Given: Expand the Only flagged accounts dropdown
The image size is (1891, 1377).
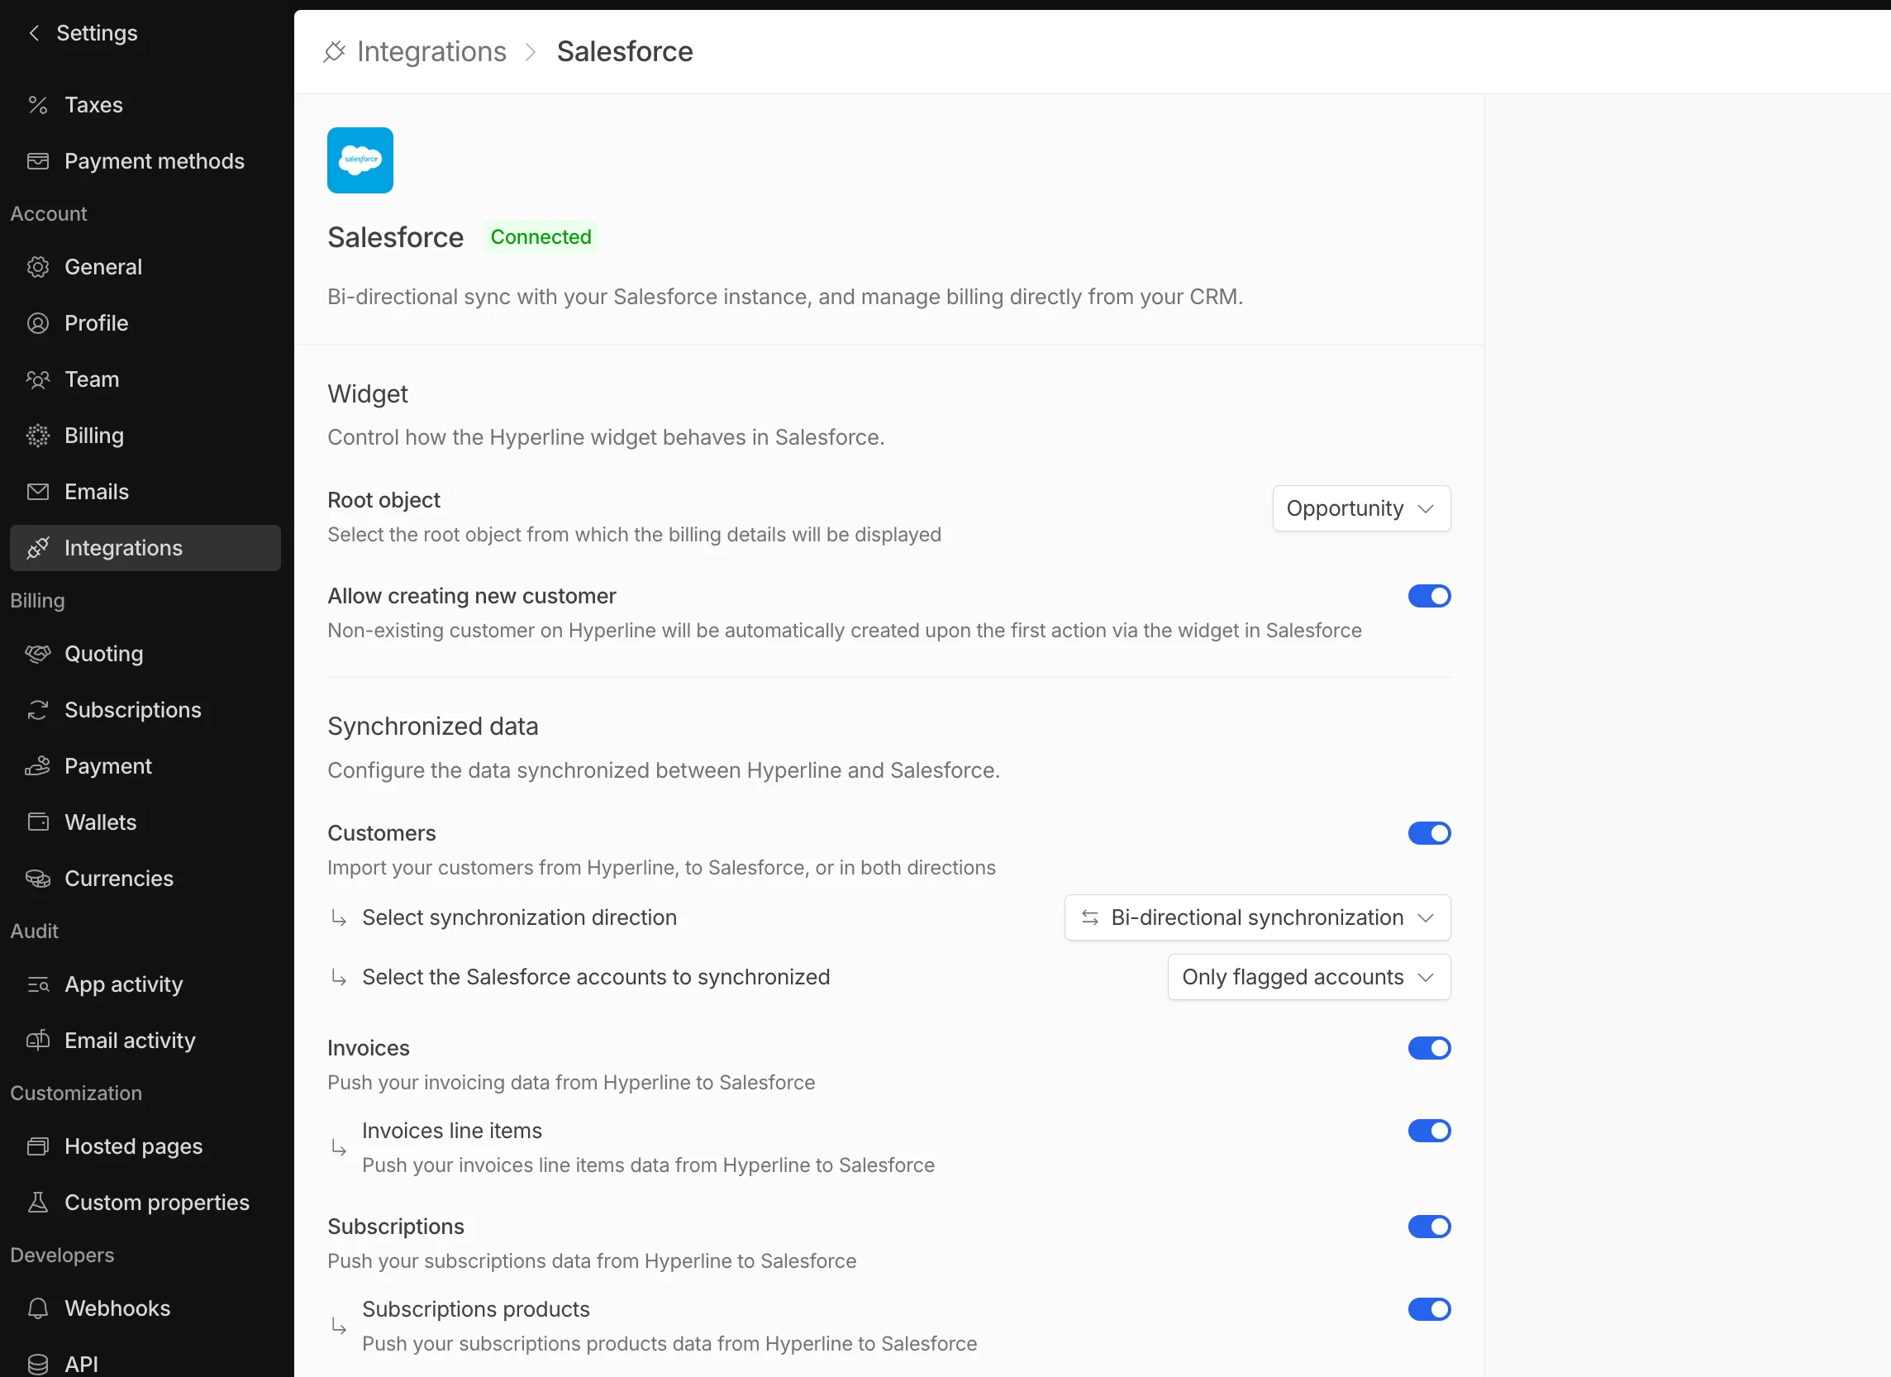Looking at the screenshot, I should (1309, 977).
